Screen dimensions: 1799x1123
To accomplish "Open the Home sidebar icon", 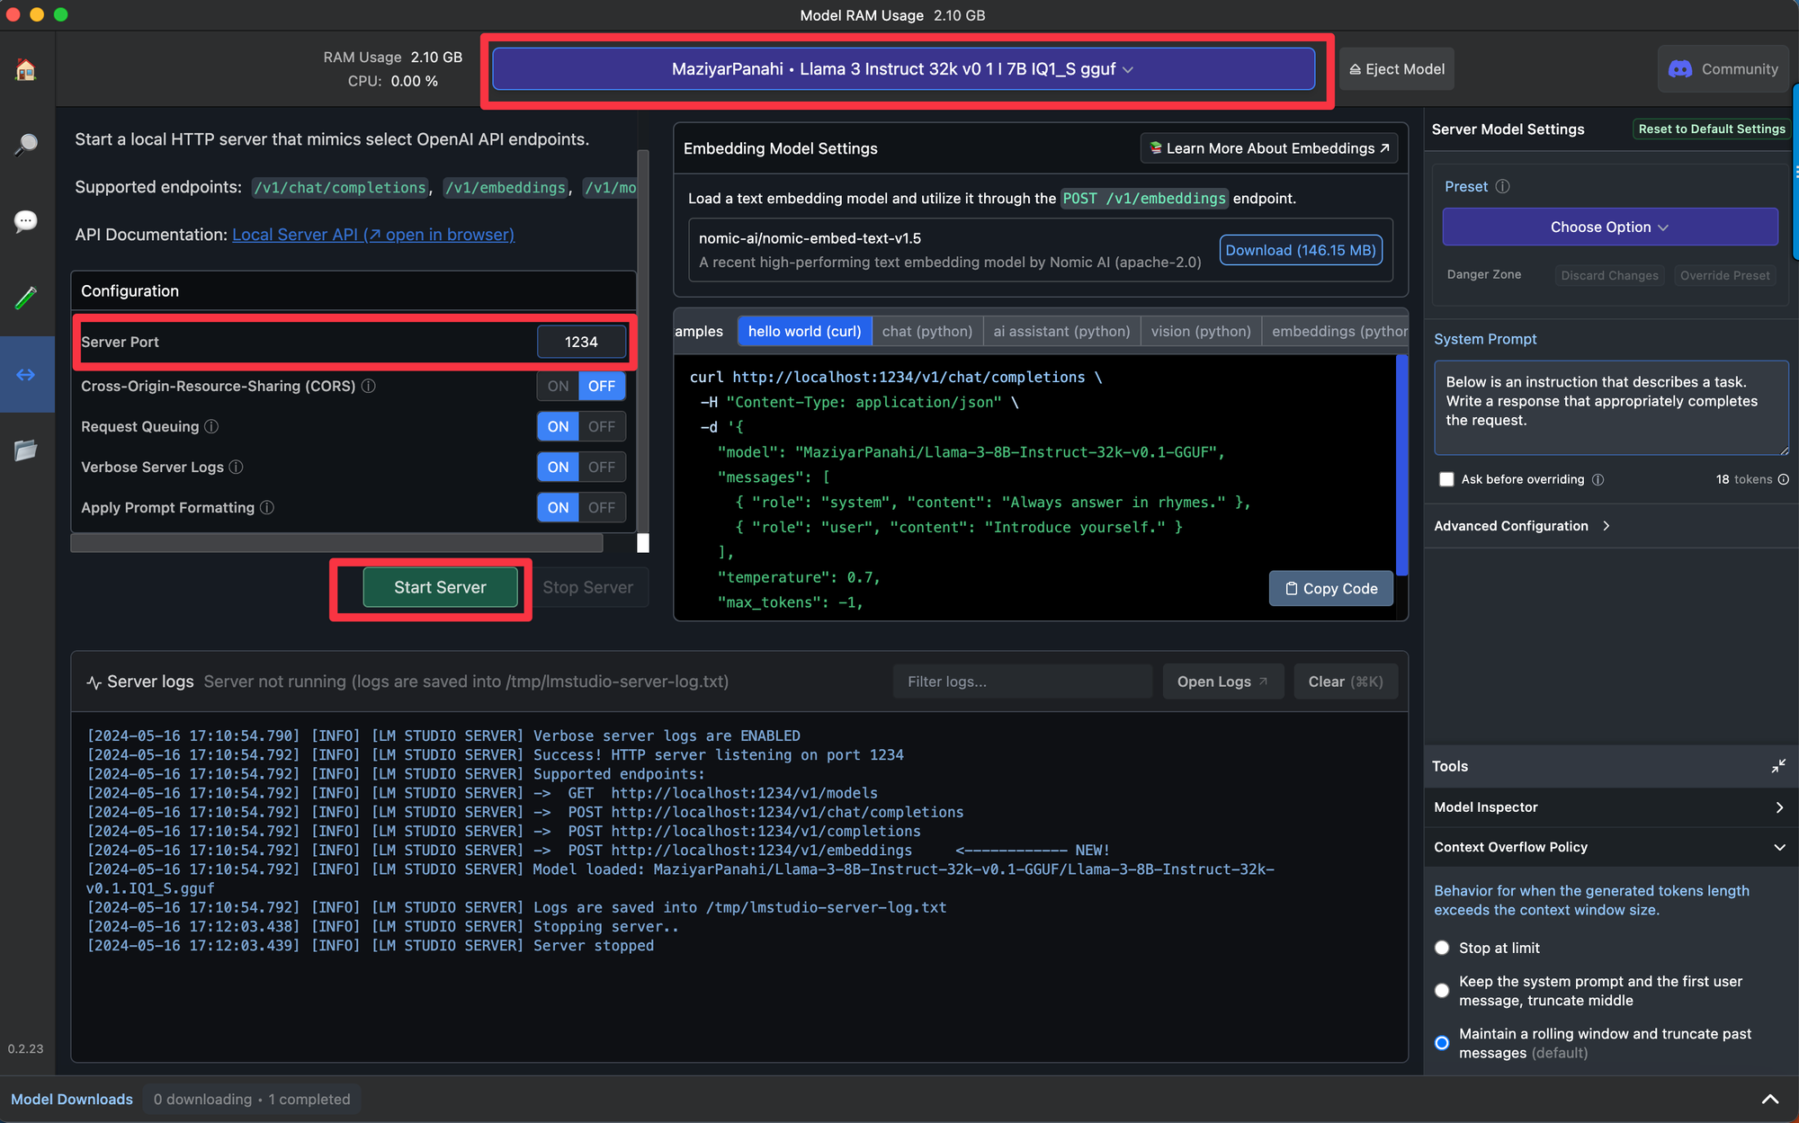I will (x=26, y=69).
